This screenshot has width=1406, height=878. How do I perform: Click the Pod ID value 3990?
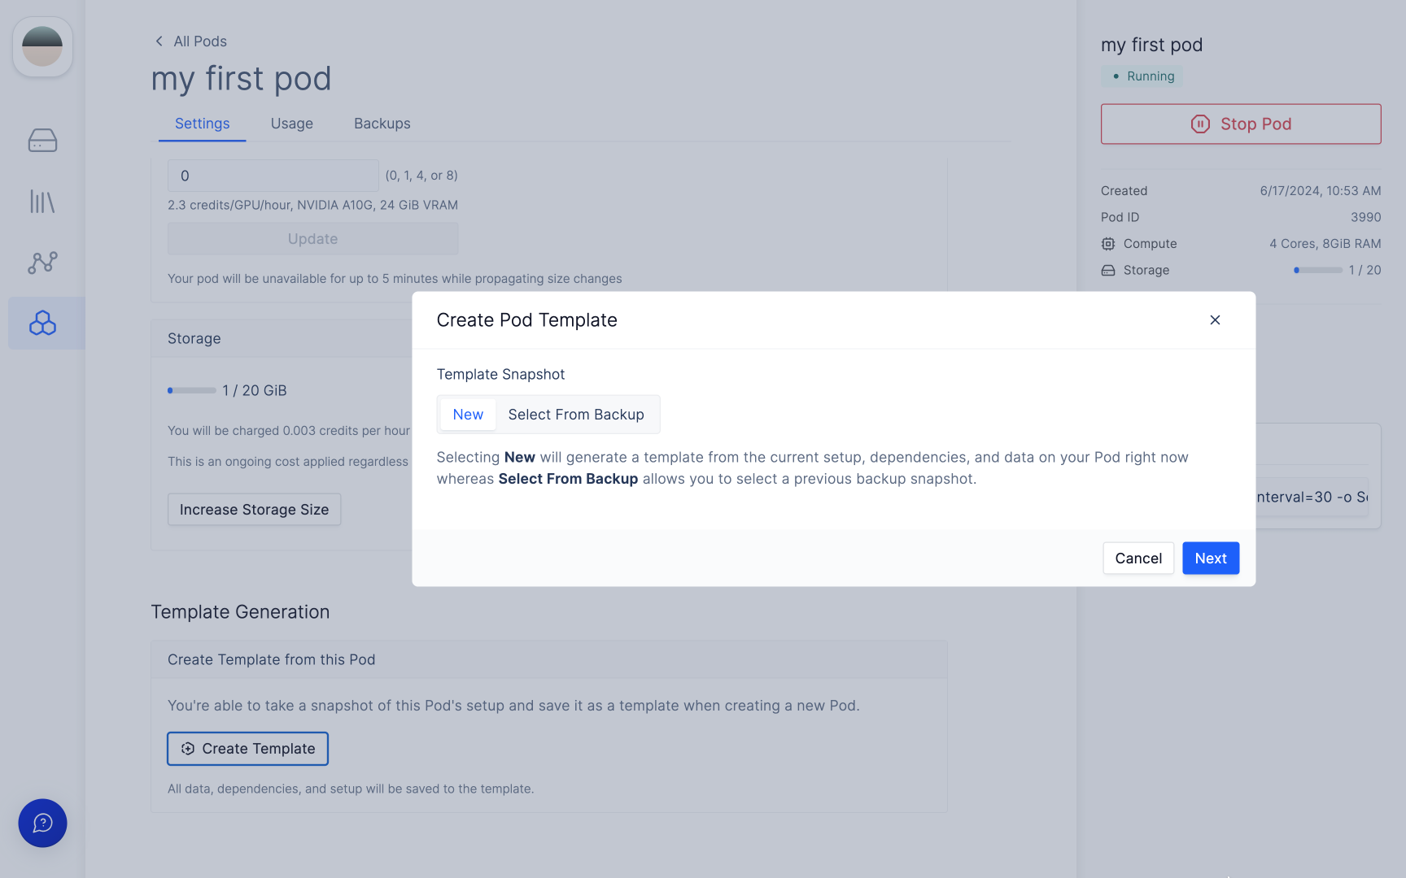1365,217
